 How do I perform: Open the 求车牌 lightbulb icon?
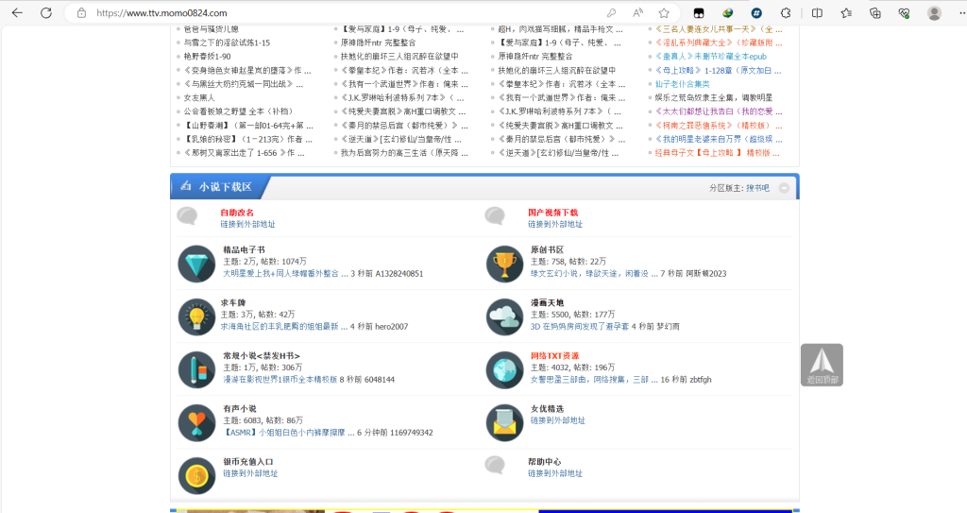pos(198,316)
